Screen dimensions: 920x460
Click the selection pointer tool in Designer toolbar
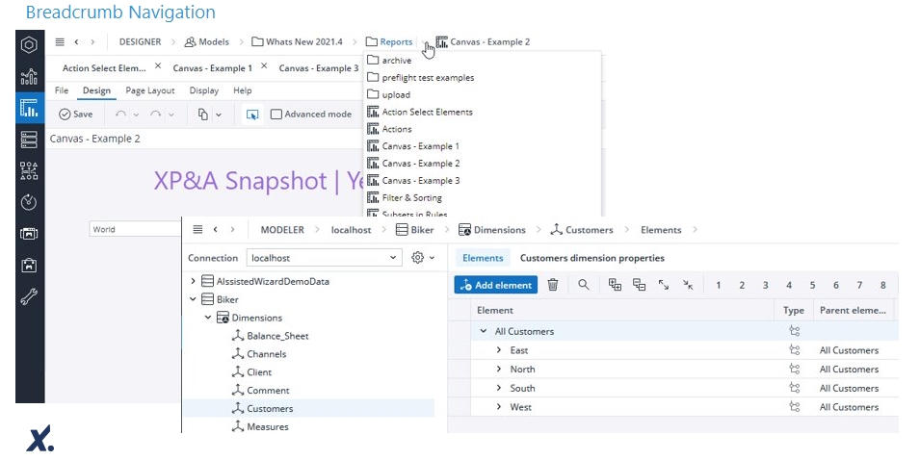(x=252, y=114)
